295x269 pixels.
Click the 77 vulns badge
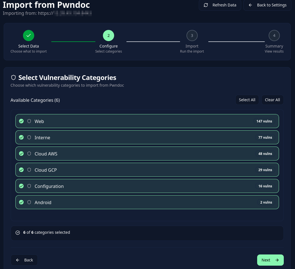coord(265,137)
